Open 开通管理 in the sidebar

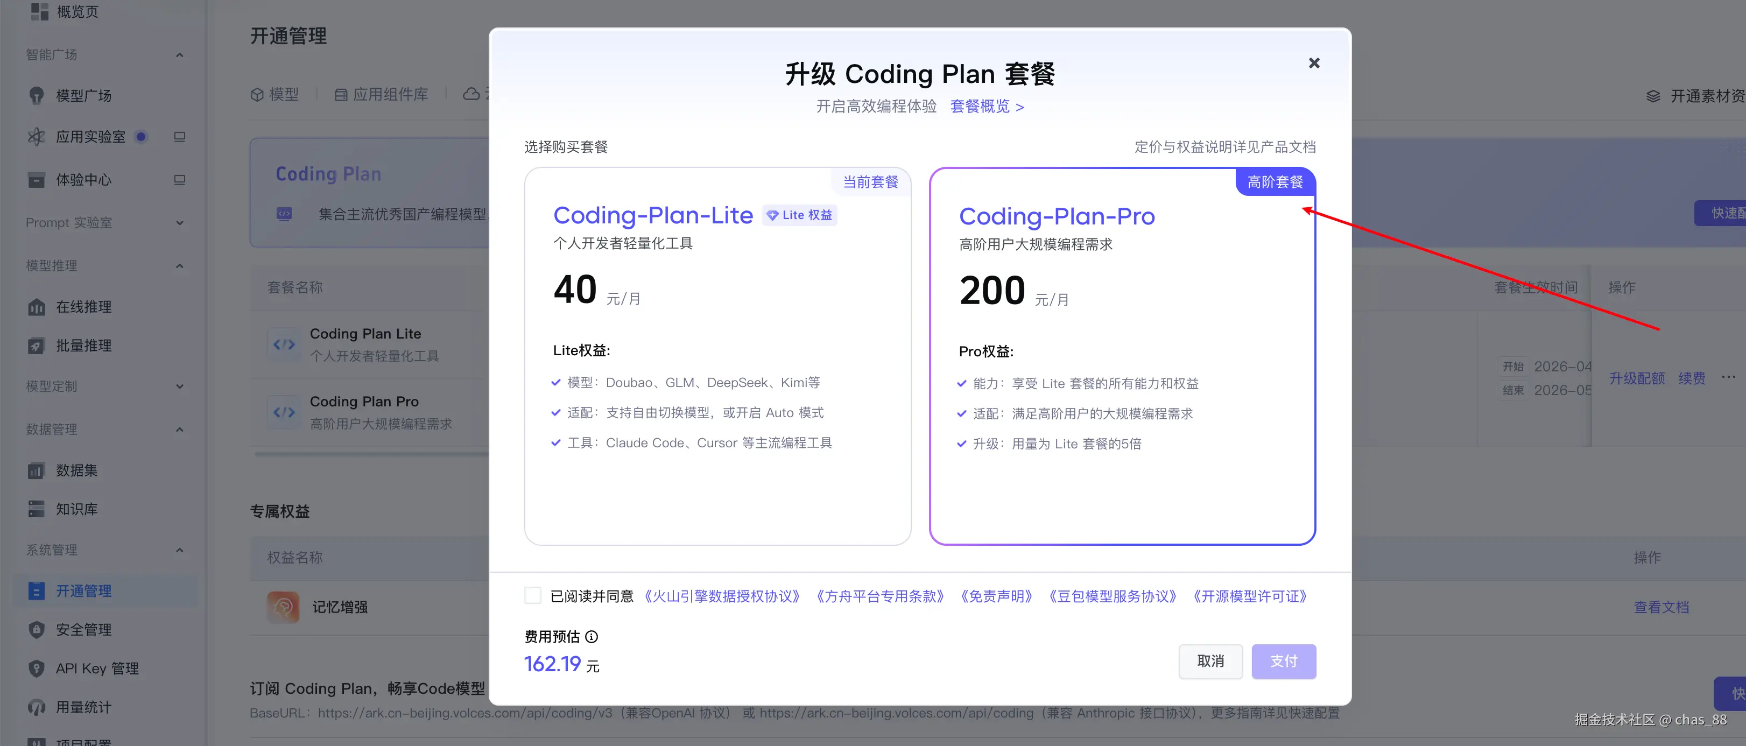[83, 591]
